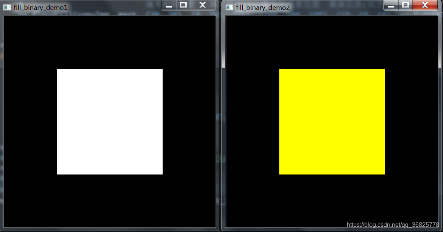The width and height of the screenshot is (443, 232).
Task: Click the fill_binary_demo1 window app icon
Action: tap(7, 7)
